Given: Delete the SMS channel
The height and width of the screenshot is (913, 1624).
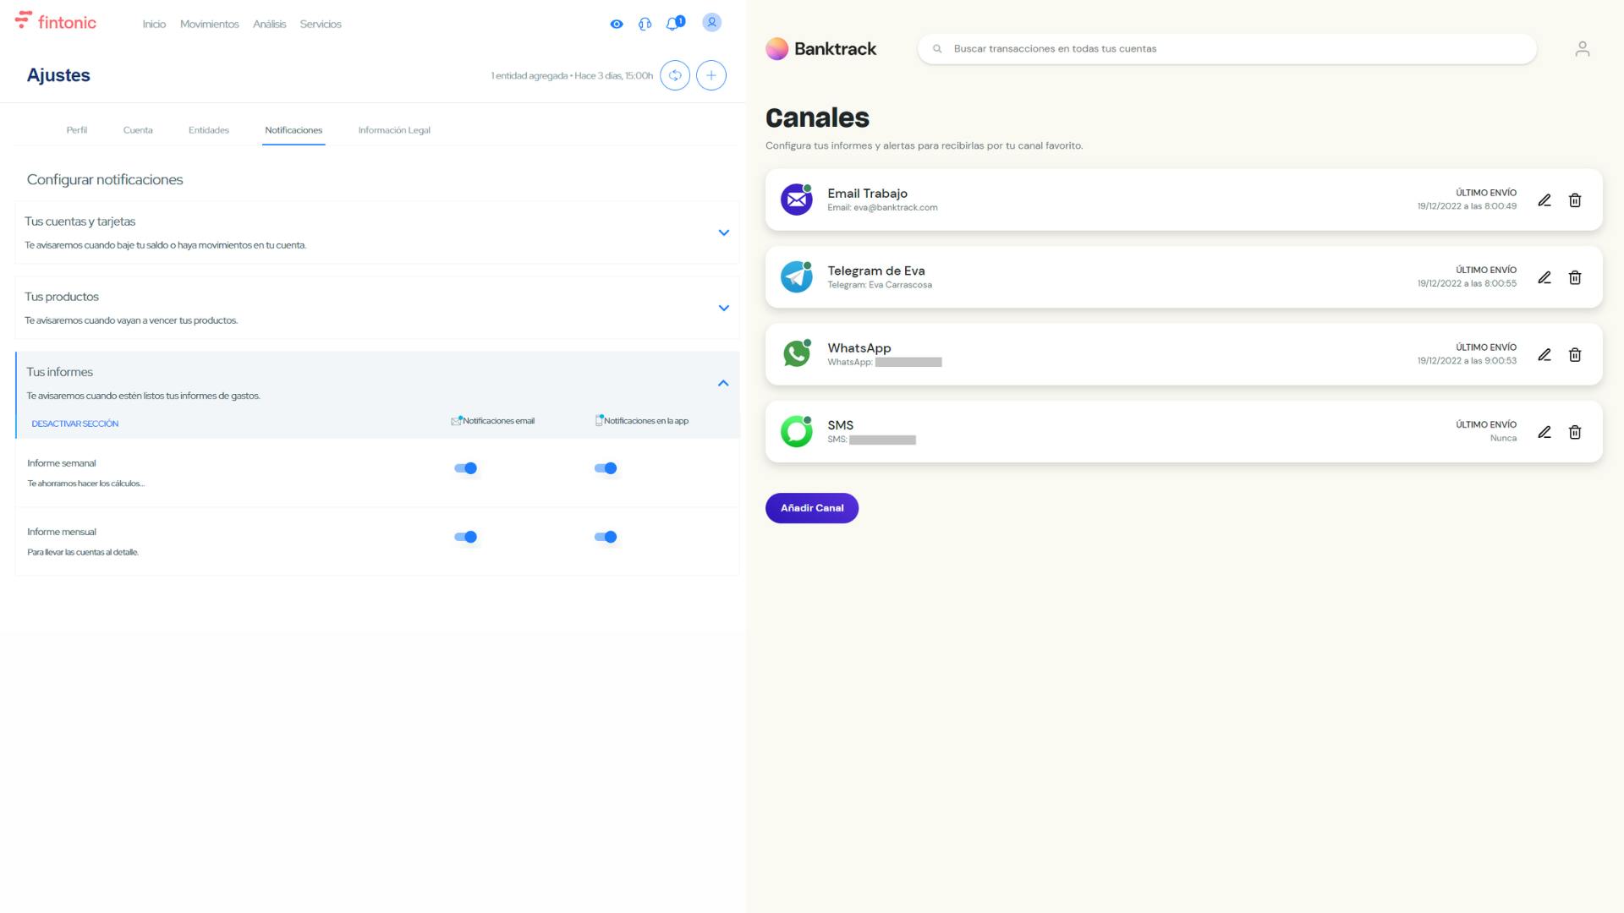Looking at the screenshot, I should [1575, 432].
